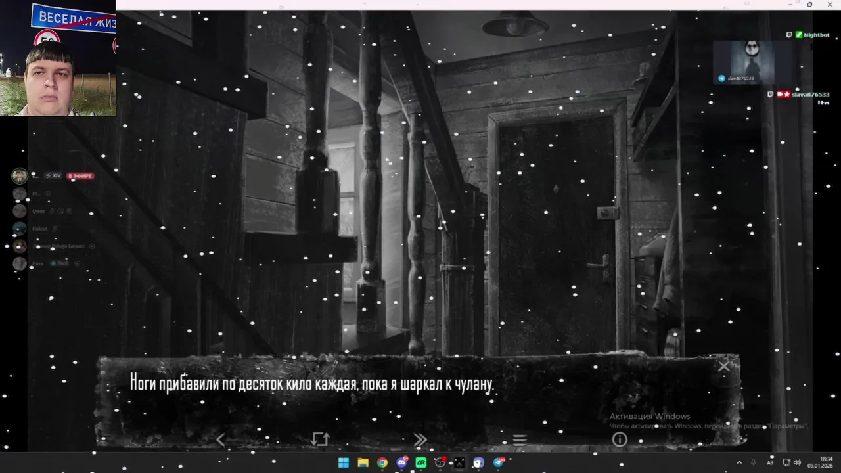Skip forward with double-chevron icon

click(420, 439)
